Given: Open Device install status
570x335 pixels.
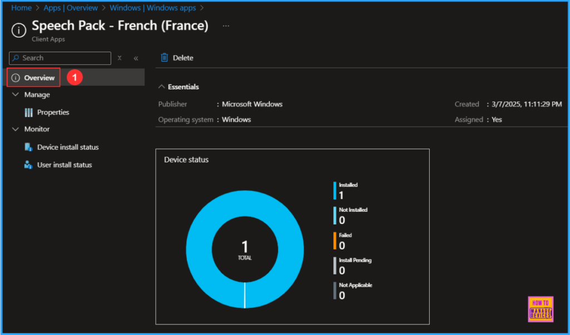Looking at the screenshot, I should tap(67, 147).
